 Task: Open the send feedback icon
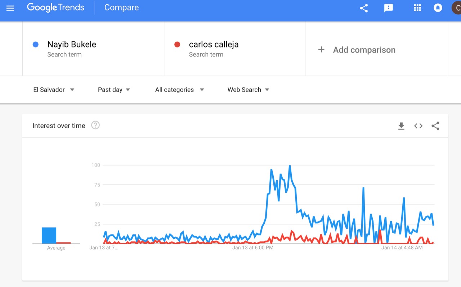(389, 8)
